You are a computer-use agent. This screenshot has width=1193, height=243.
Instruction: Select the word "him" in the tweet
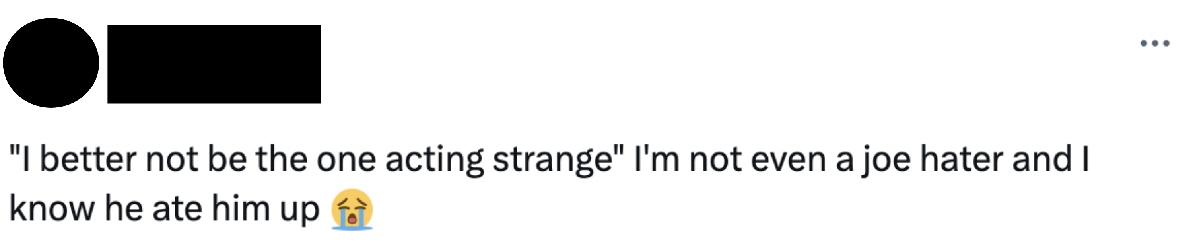tap(241, 208)
